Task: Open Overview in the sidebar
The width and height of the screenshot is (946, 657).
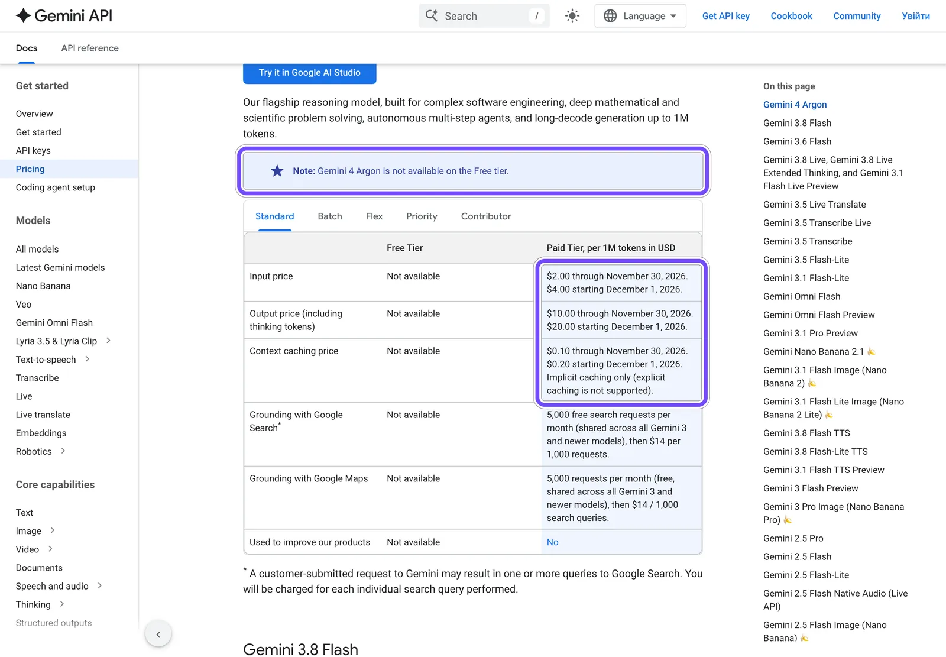Action: tap(34, 114)
